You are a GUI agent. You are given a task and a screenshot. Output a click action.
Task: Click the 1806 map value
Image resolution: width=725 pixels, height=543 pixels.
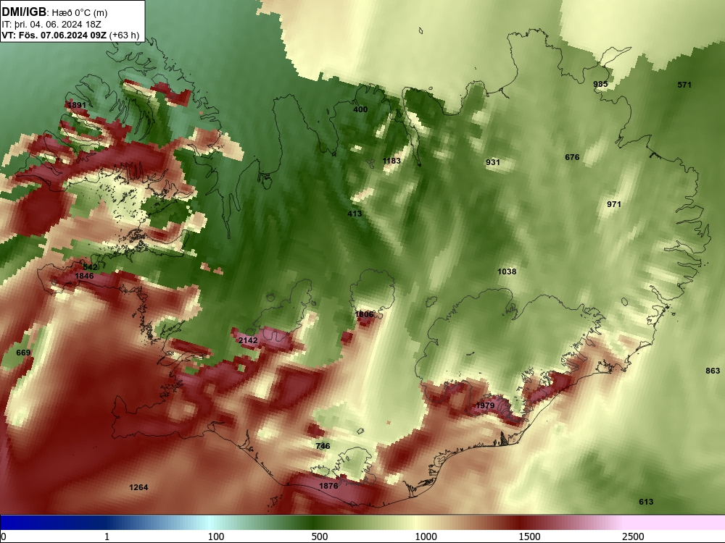364,314
